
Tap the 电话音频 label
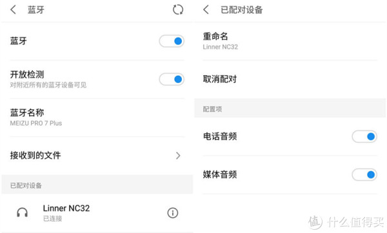click(x=220, y=136)
